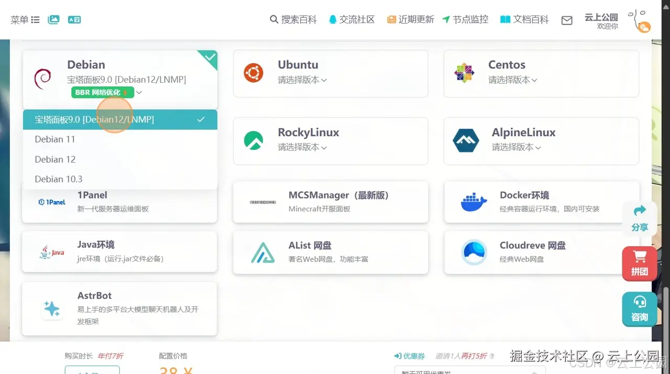
Task: Click the Cloudreve cloud icon
Action: click(x=474, y=251)
